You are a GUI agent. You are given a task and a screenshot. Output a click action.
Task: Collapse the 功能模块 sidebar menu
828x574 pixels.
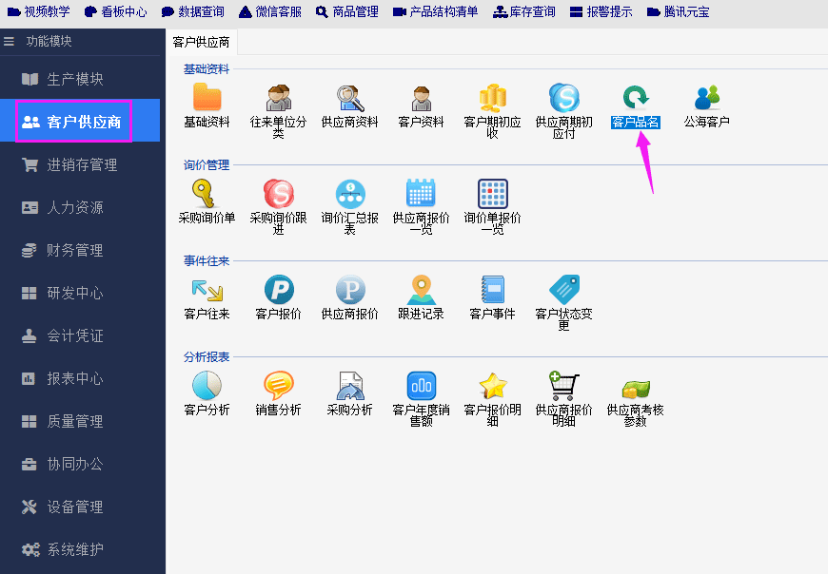pyautogui.click(x=10, y=42)
